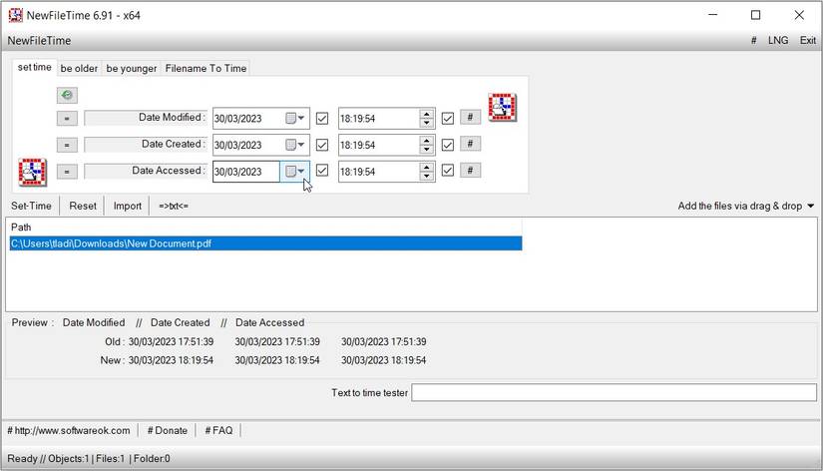The height and width of the screenshot is (471, 823).
Task: Decrease Date Accessed time with down arrow
Action: 427,177
